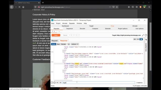Screen dimensions: 161x90
Task: Expand the back-history dropdown arrow
Action: pos(74,35)
